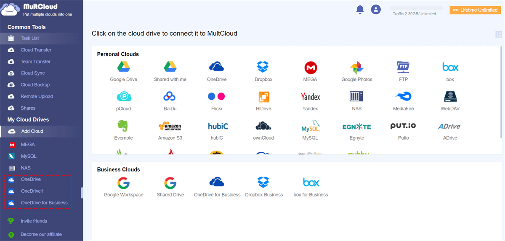Select the Yandex cloud
505x241 pixels.
tap(310, 101)
